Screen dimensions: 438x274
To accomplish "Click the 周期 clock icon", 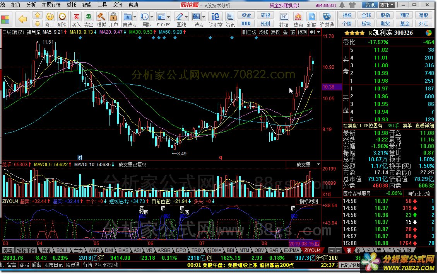I will click(144, 17).
